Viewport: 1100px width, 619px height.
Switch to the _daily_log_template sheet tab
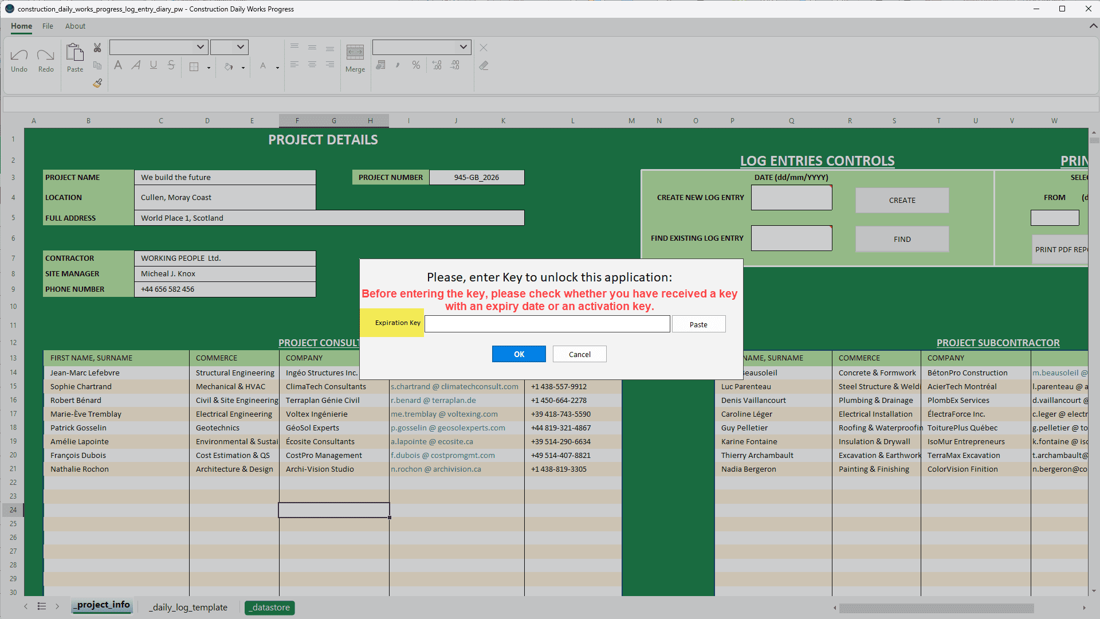pos(188,608)
